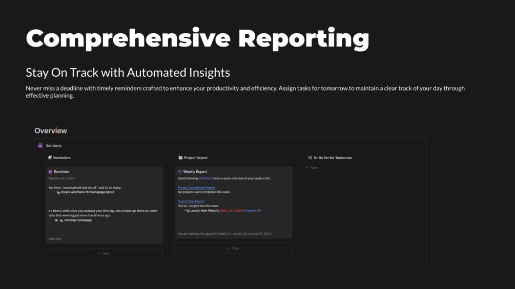This screenshot has height=289, width=515.
Task: Open the Project Completion Report link
Action: tap(196, 188)
